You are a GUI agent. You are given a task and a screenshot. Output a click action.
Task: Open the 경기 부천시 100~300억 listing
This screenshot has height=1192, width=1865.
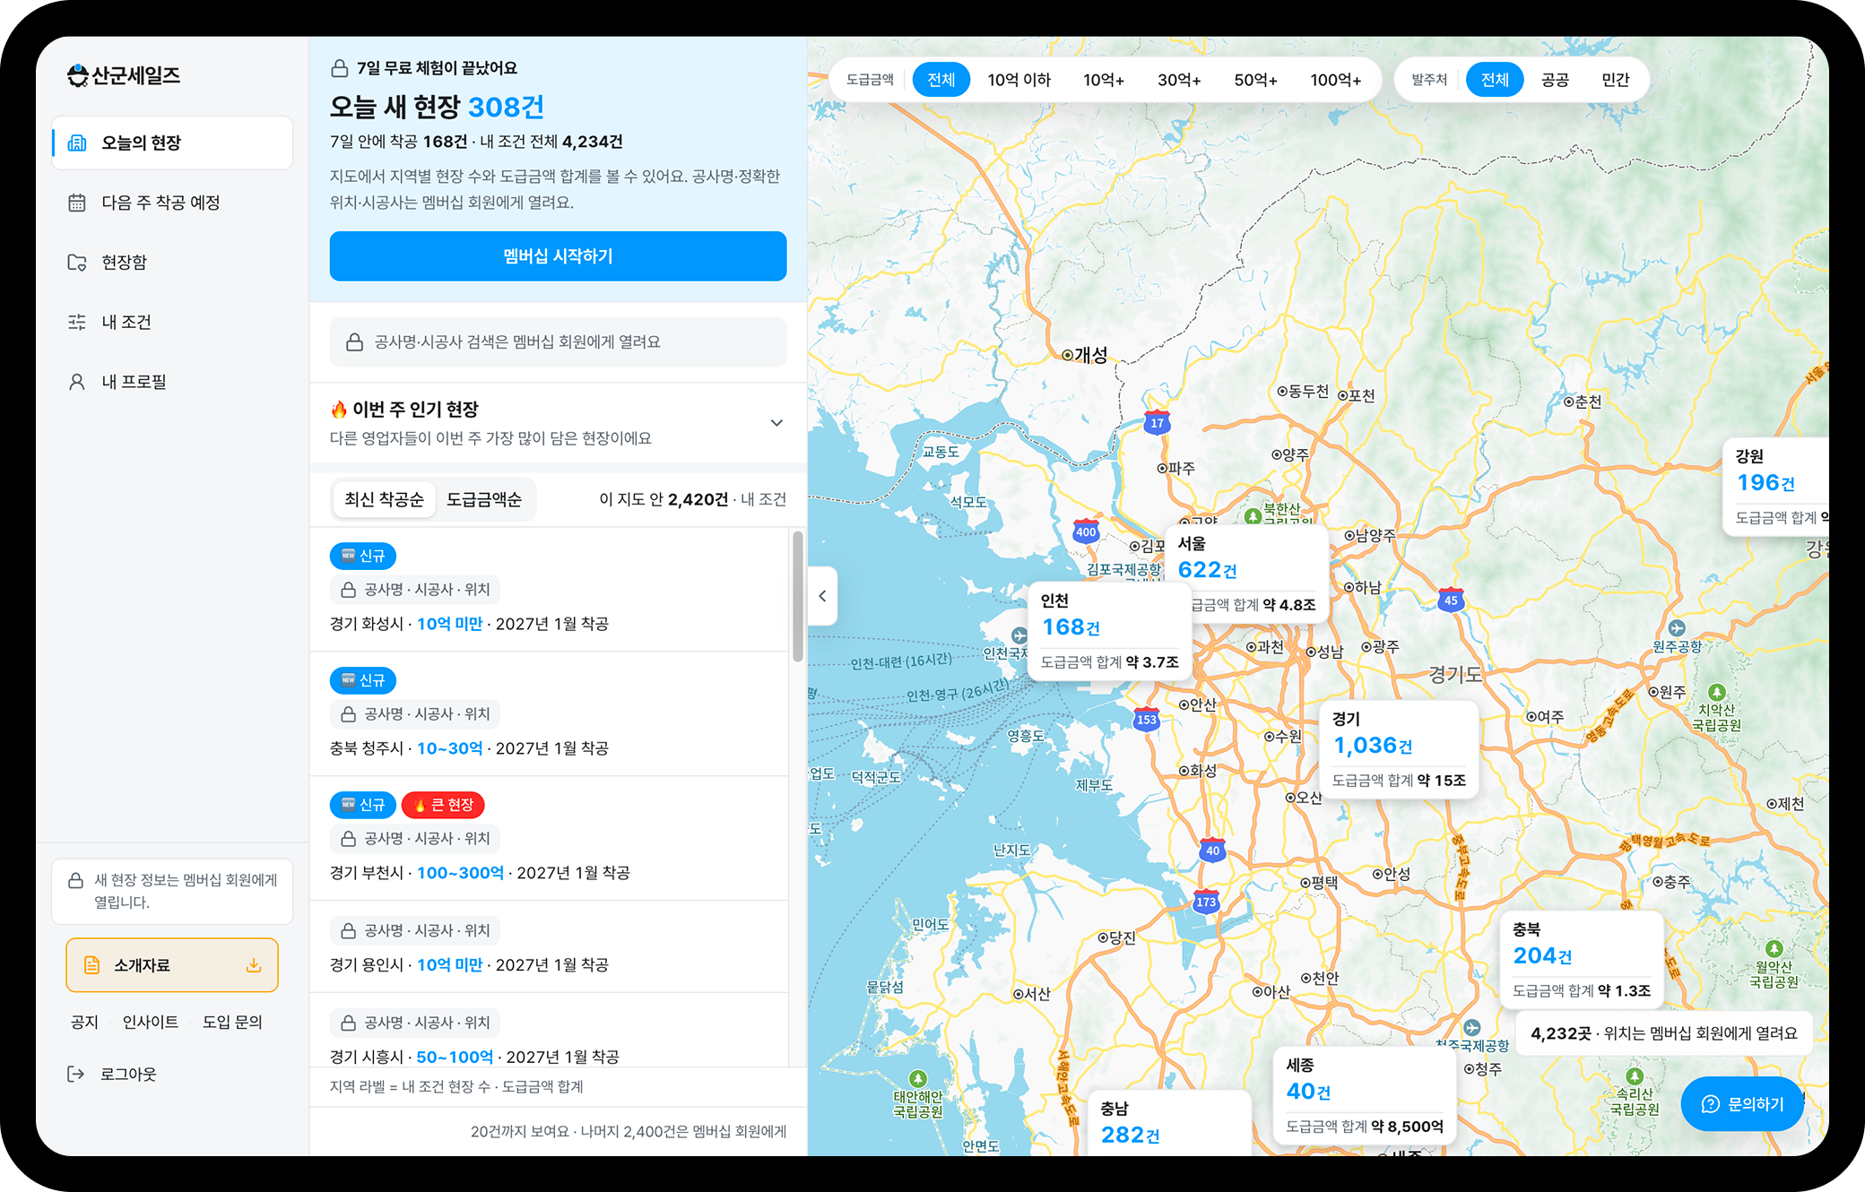tap(549, 838)
